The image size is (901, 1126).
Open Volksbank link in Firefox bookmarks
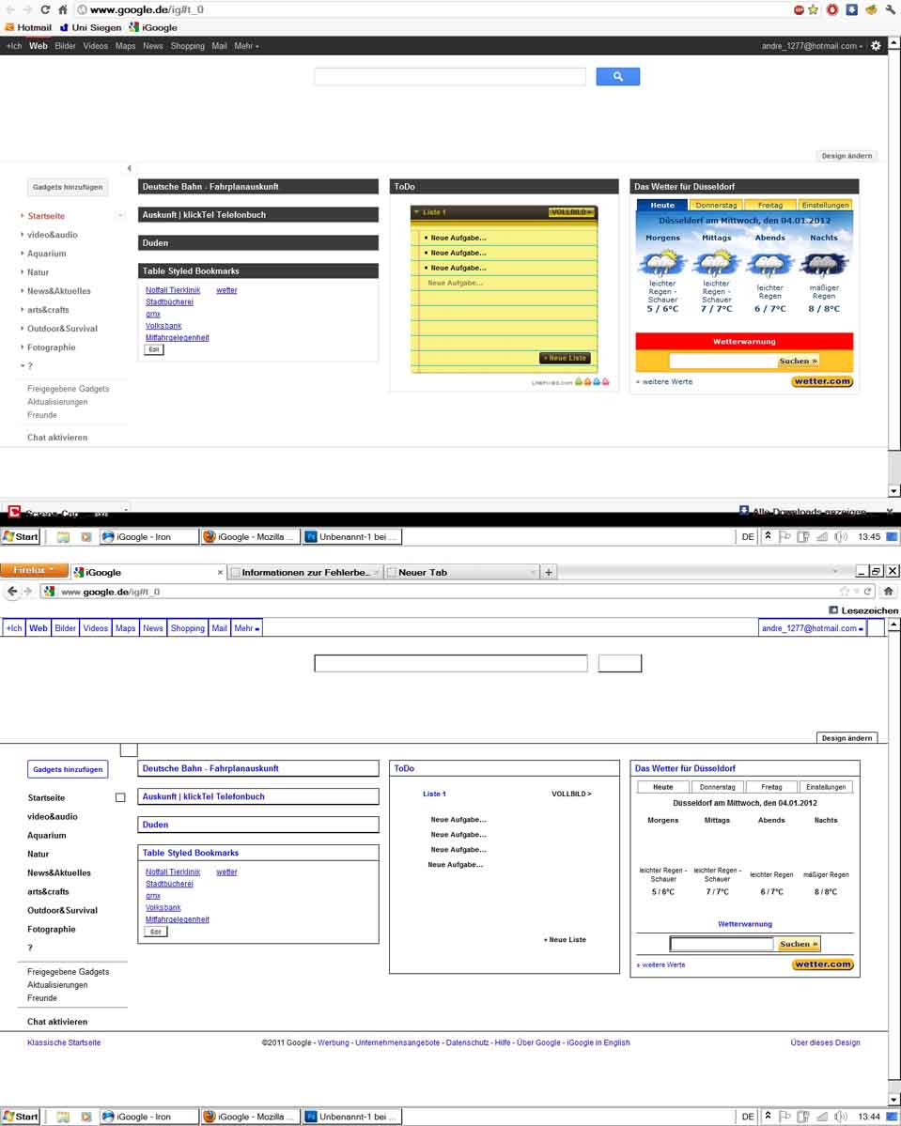coord(163,908)
